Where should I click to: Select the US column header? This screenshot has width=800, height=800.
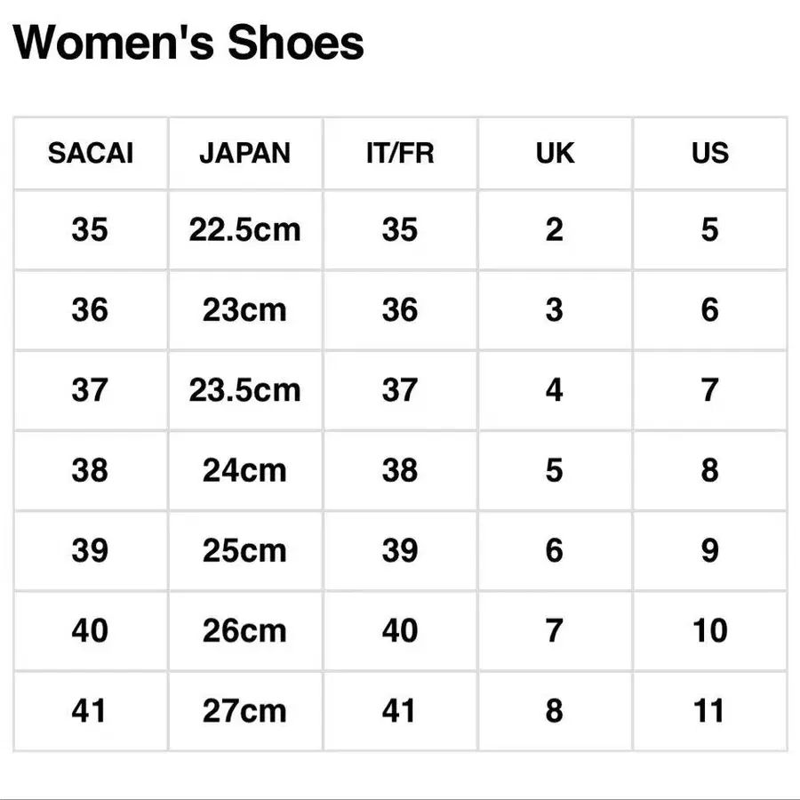709,153
